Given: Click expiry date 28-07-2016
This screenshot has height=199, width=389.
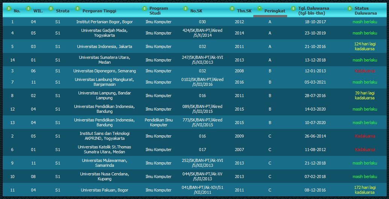Looking at the screenshot, I should click(315, 96).
